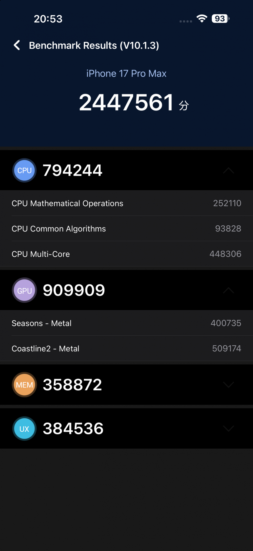
Task: Select the CPU Mathematical Operations row
Action: [126, 203]
